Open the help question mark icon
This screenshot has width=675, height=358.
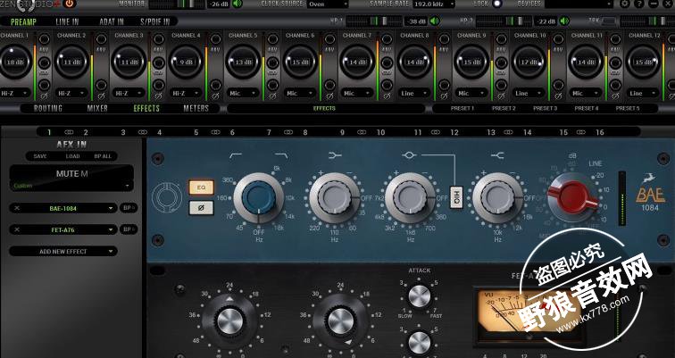click(x=639, y=4)
